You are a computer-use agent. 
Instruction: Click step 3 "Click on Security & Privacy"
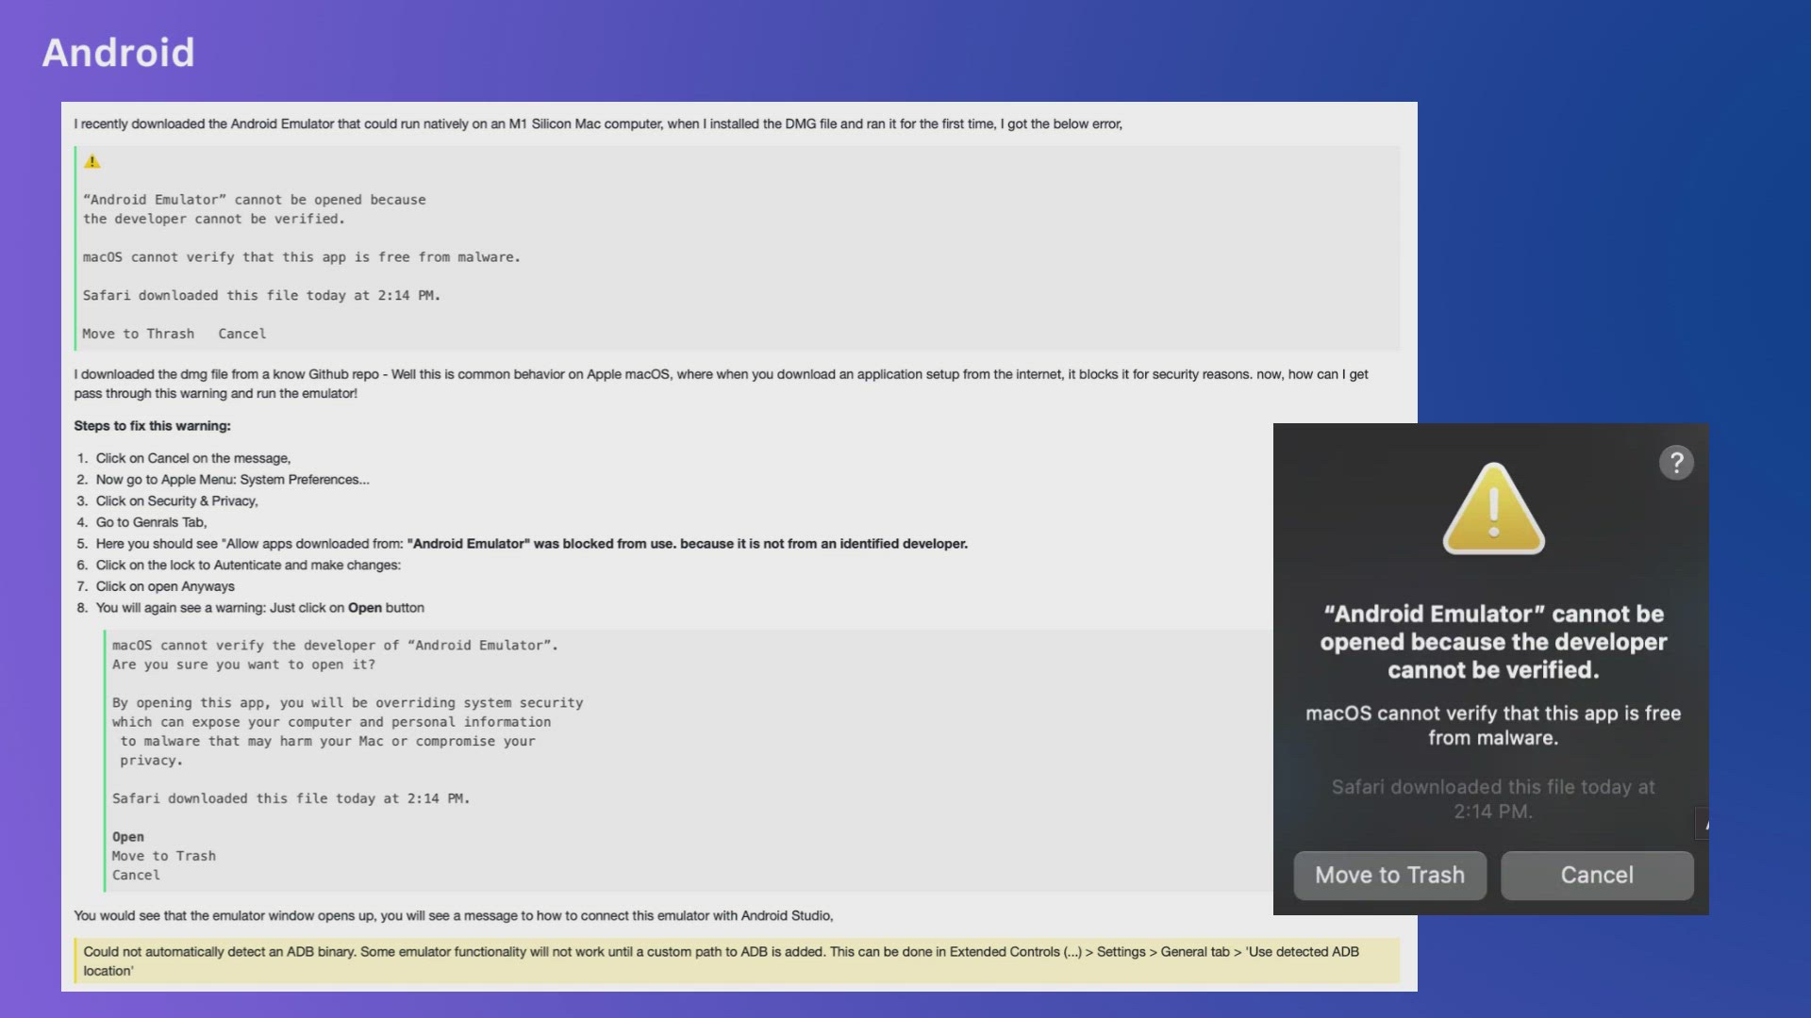[x=176, y=501]
